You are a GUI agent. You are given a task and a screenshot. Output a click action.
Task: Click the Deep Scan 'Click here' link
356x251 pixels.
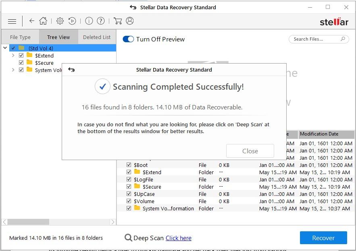coord(179,238)
